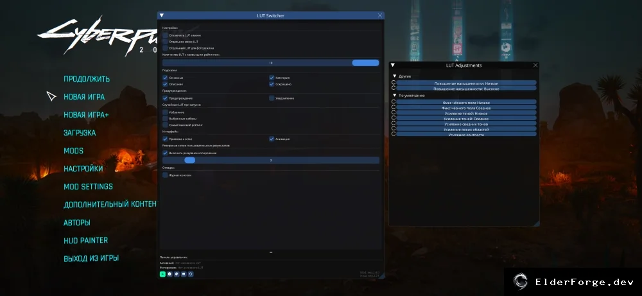
Task: Click reset icon beside 'Усиление средних тонов'
Action: [394, 123]
